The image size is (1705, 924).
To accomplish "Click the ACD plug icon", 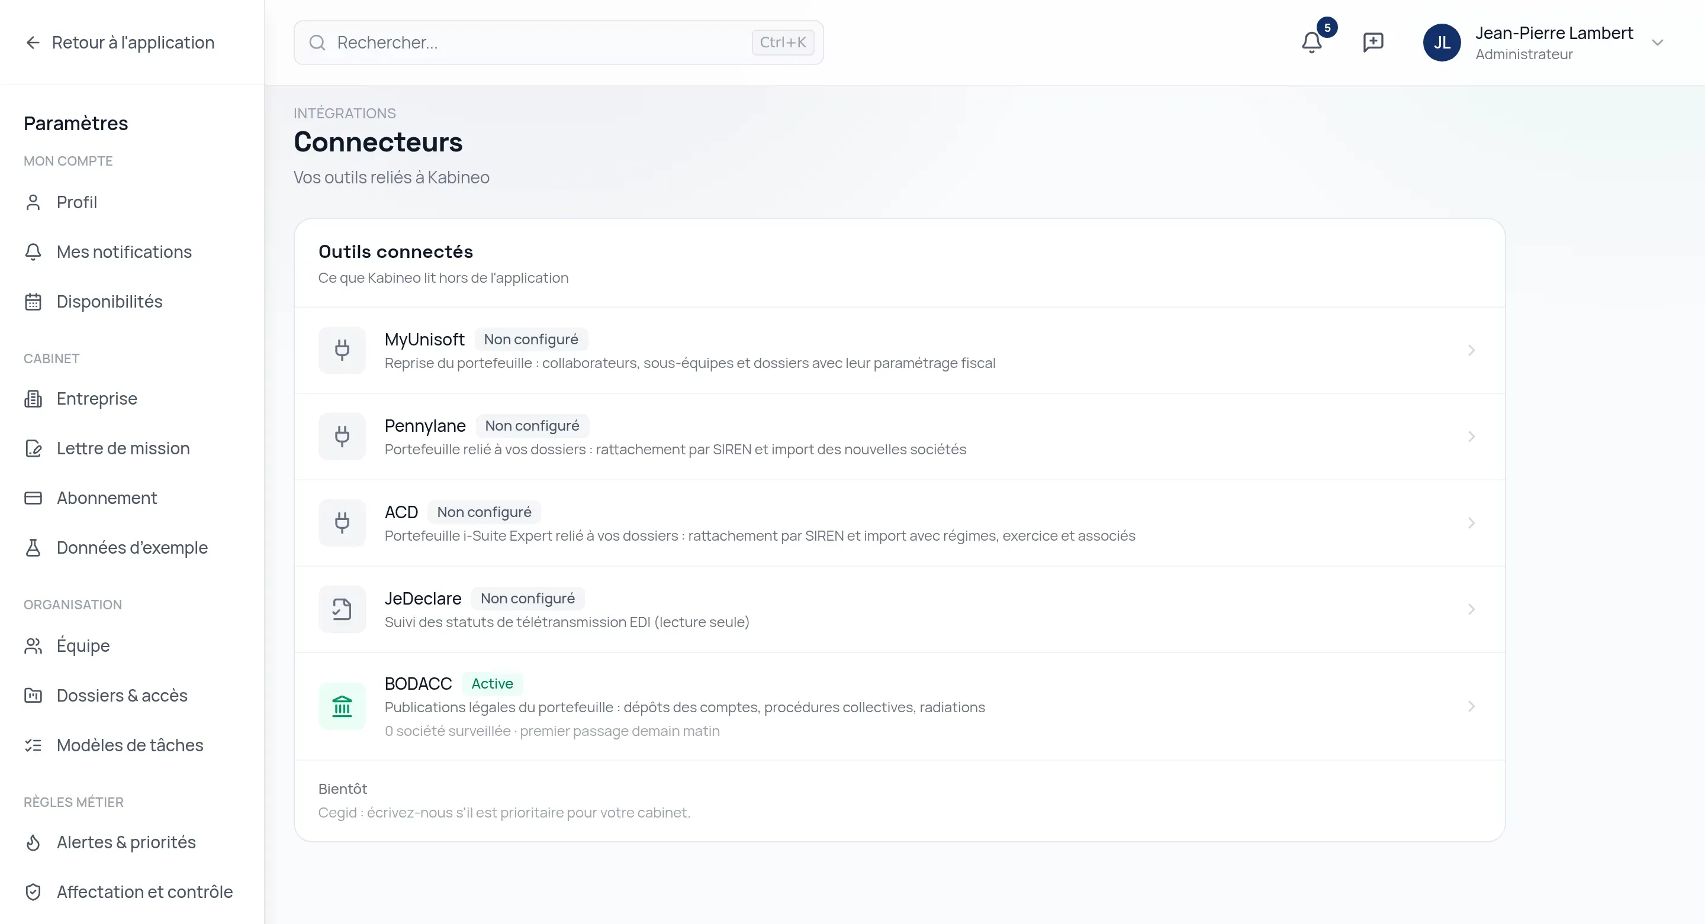I will (x=342, y=522).
